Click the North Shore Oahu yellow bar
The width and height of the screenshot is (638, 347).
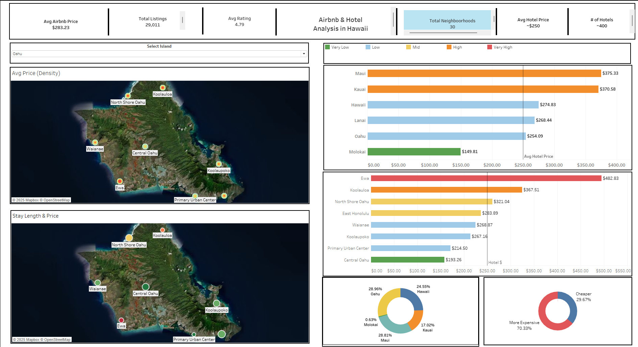(432, 201)
